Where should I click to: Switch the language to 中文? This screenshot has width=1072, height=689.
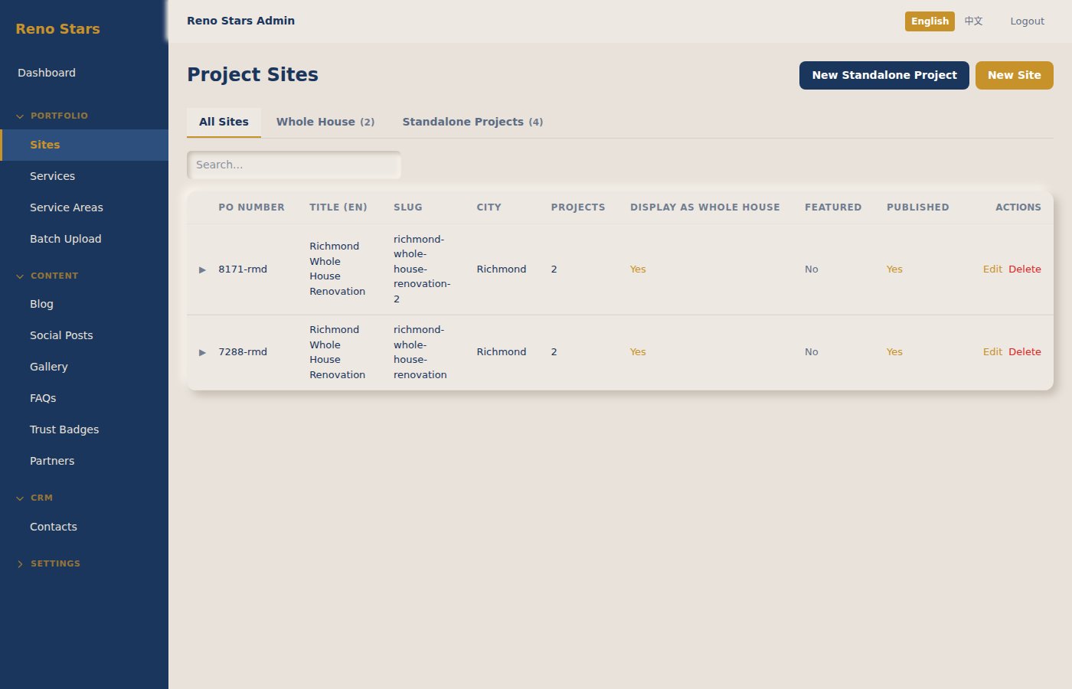(x=973, y=21)
